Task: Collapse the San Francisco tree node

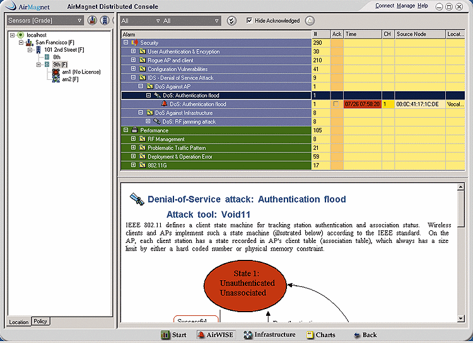Action: [21, 42]
